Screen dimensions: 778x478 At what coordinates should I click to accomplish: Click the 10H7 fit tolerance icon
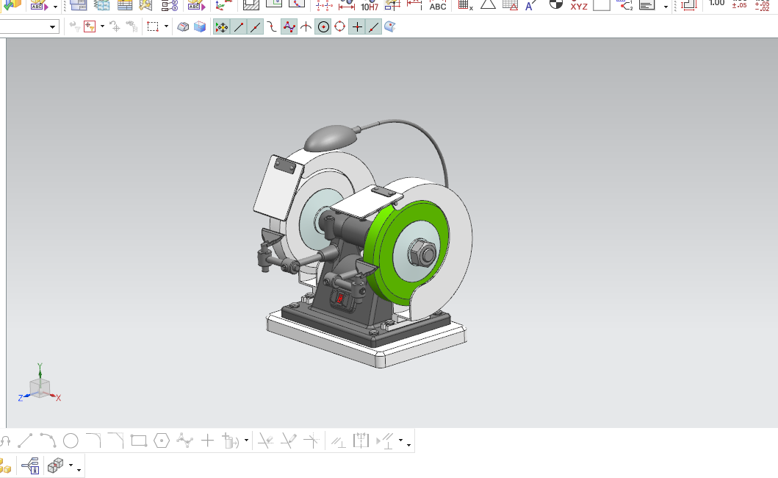pyautogui.click(x=369, y=6)
